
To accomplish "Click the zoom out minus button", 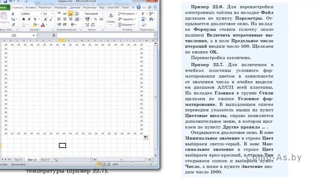I will [x=122, y=164].
